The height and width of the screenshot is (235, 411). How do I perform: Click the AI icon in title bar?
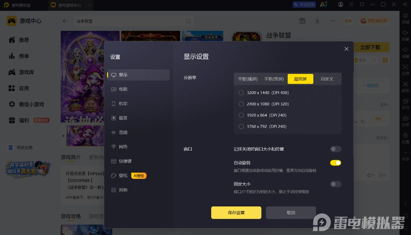coord(323,5)
